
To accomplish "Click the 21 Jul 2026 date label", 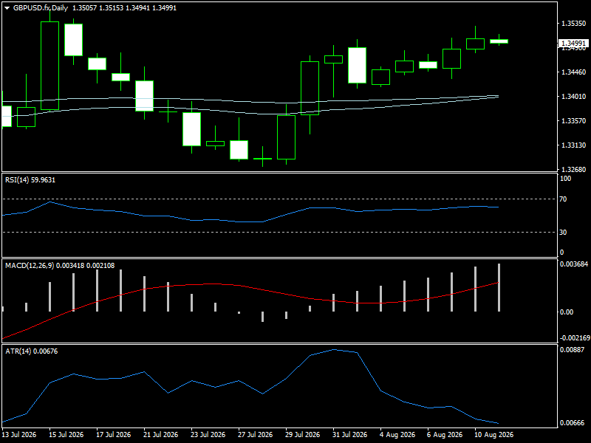I will click(161, 435).
